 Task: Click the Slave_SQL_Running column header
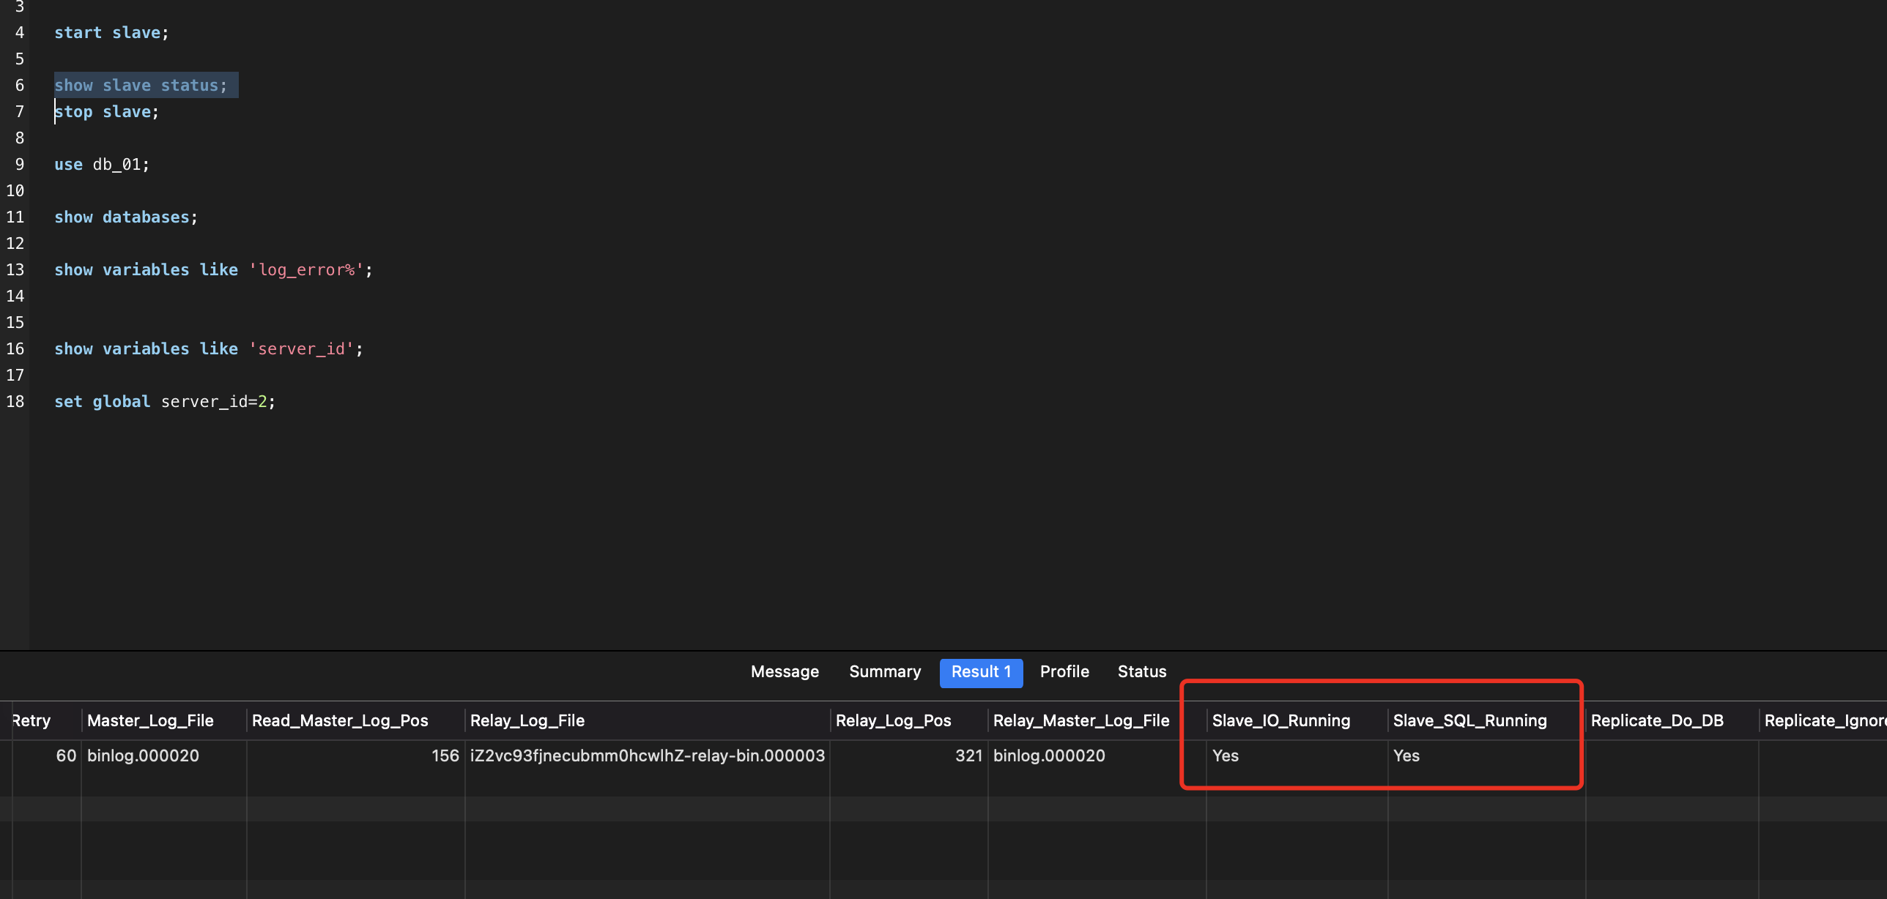1469,720
